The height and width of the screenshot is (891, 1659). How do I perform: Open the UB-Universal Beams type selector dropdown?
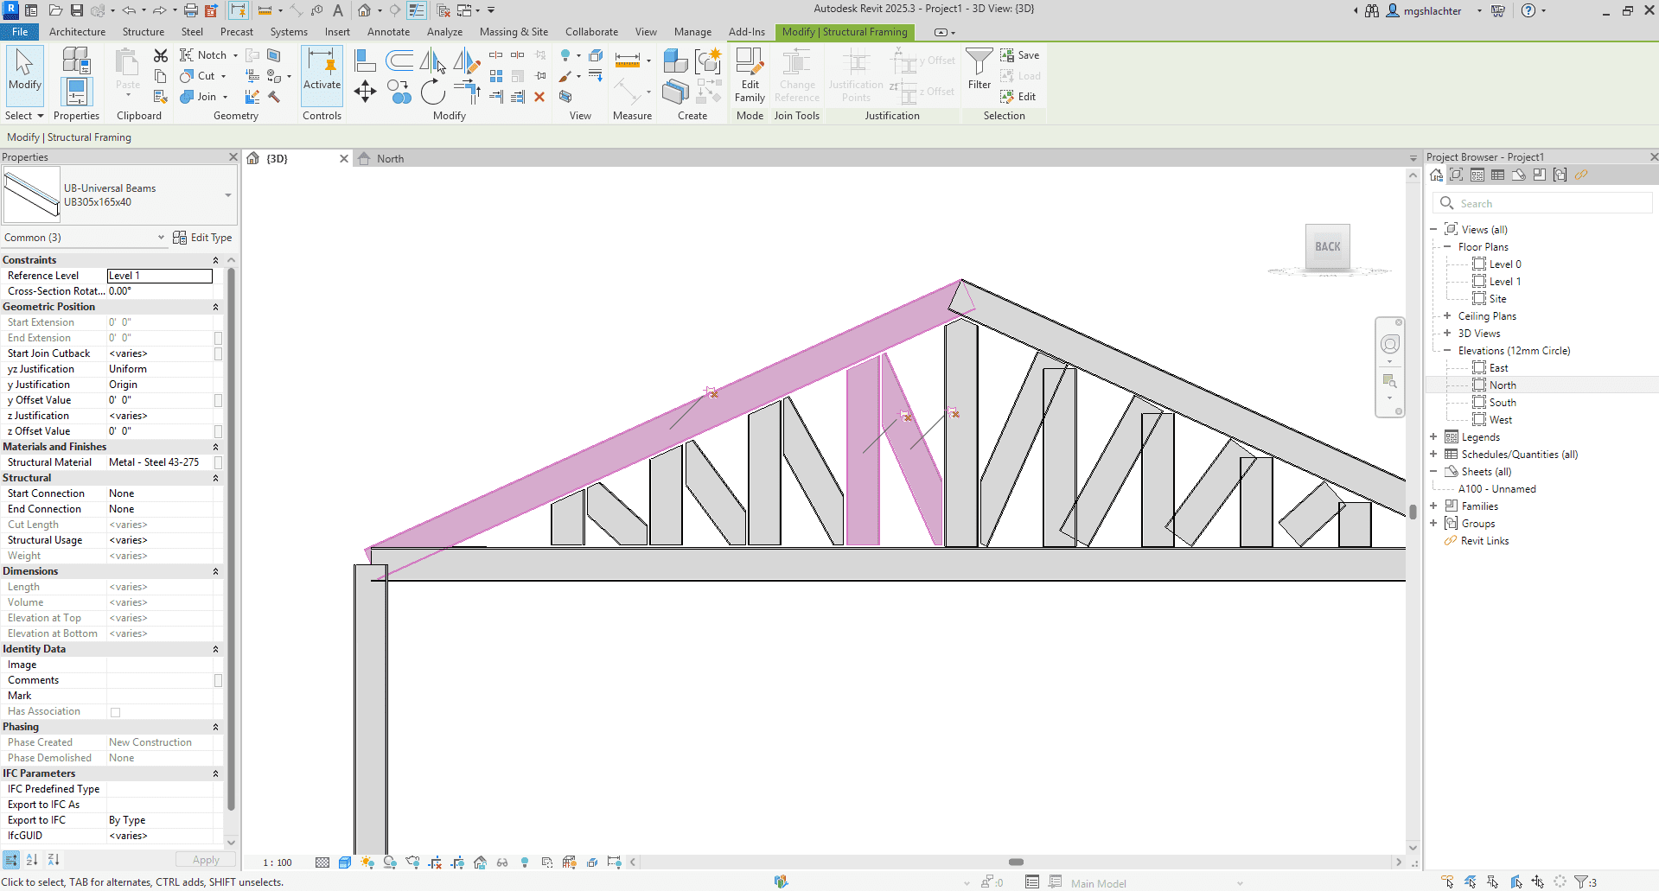coord(228,195)
